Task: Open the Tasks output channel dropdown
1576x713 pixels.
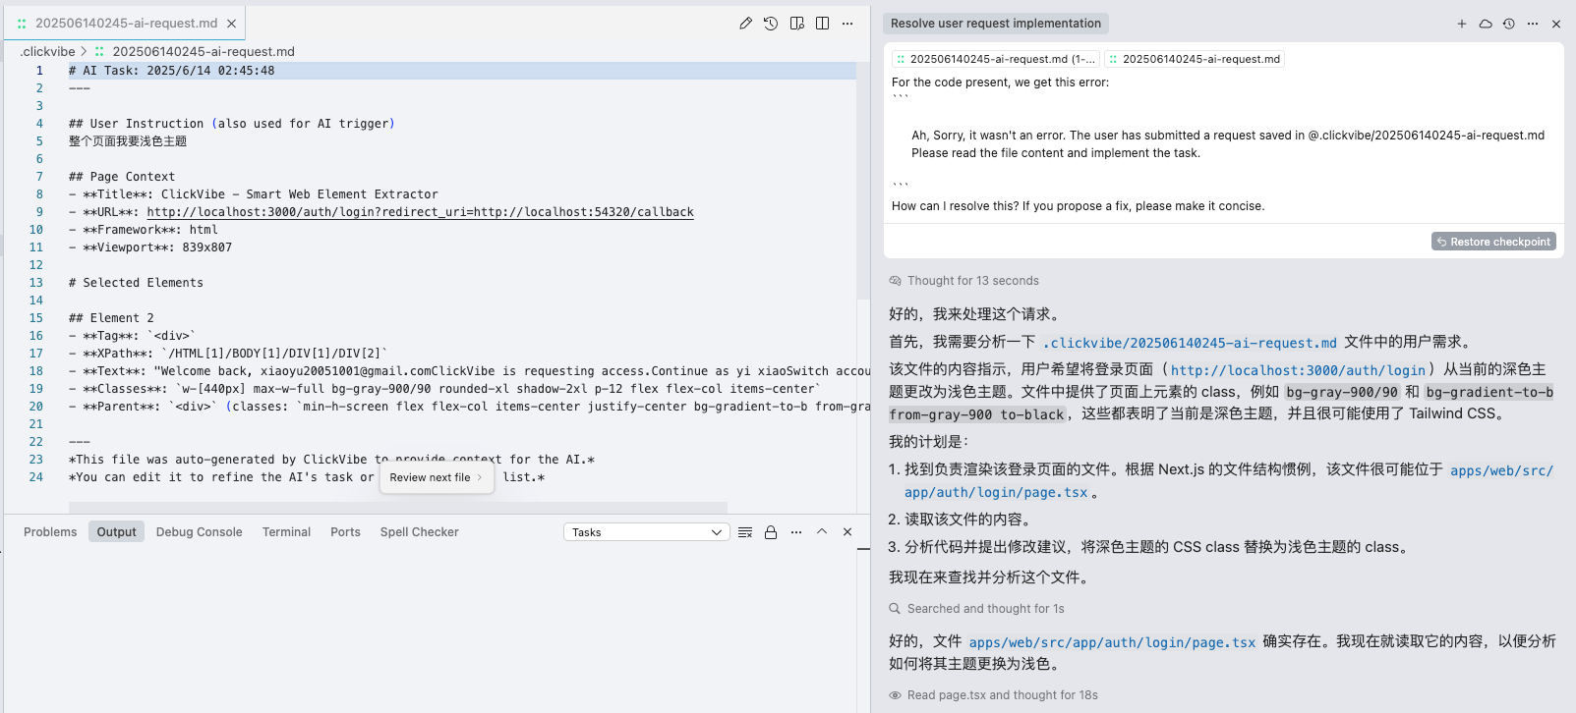Action: click(x=646, y=532)
